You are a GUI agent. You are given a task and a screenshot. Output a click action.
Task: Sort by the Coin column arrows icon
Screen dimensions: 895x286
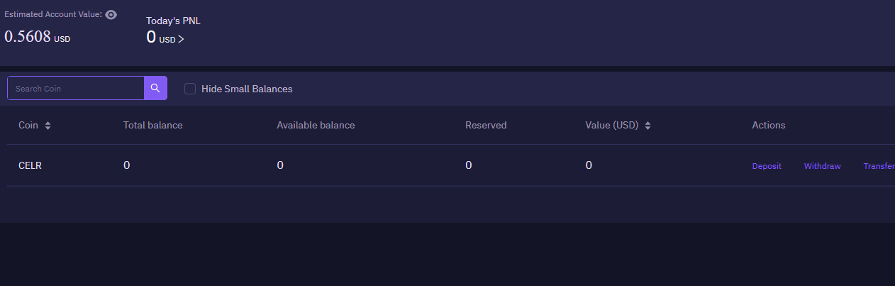pyautogui.click(x=48, y=126)
